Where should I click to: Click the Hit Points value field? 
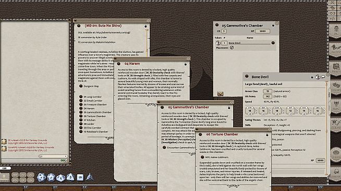click(x=267, y=97)
